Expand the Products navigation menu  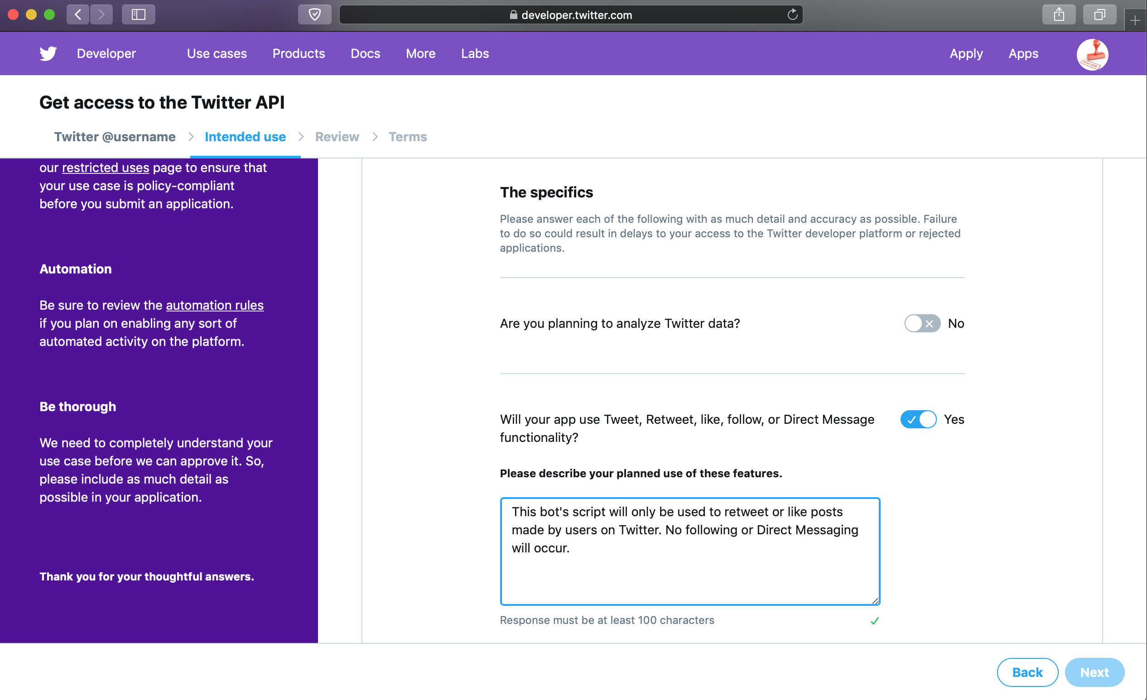coord(298,53)
